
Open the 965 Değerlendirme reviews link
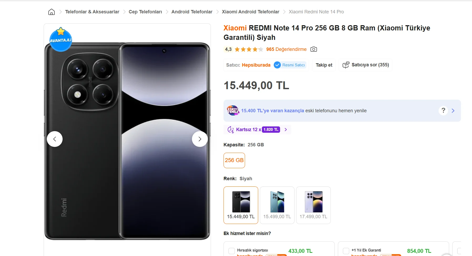286,49
